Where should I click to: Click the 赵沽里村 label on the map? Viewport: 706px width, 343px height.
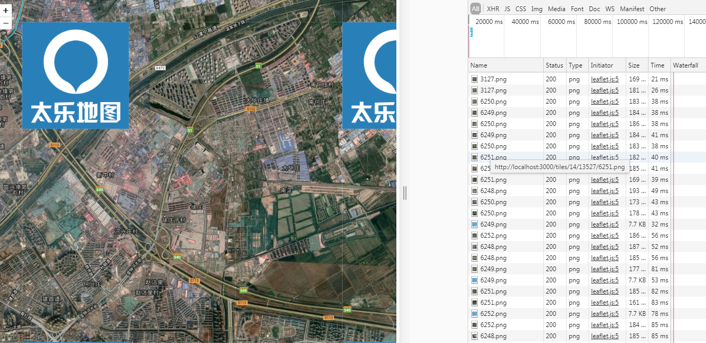click(x=147, y=292)
